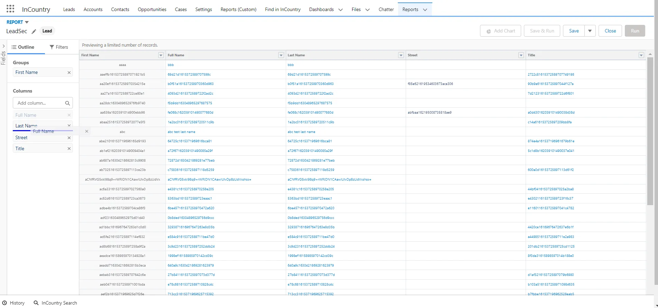
Task: Click the Close button
Action: [x=610, y=31]
